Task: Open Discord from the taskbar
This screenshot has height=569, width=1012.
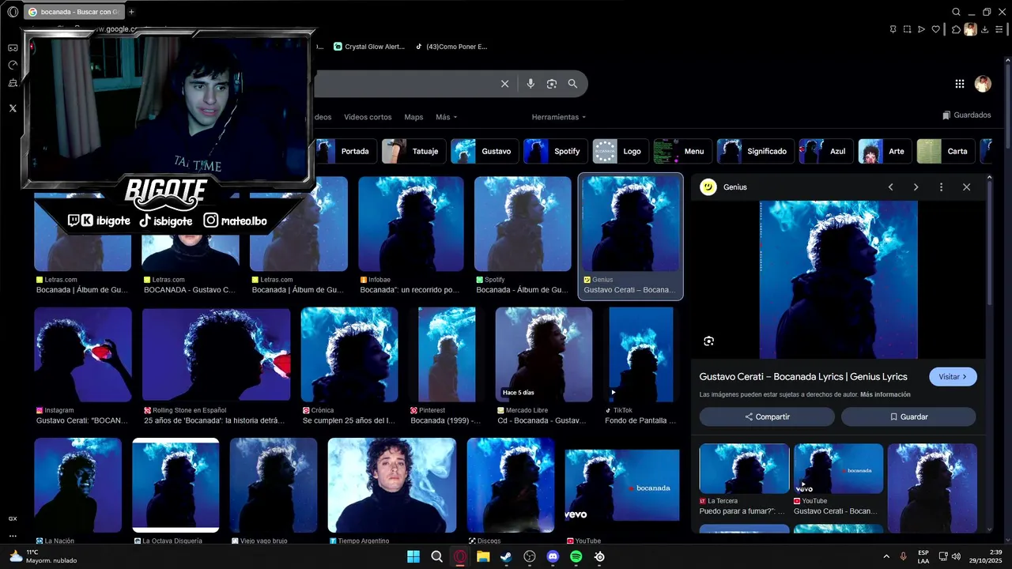Action: coord(553,556)
